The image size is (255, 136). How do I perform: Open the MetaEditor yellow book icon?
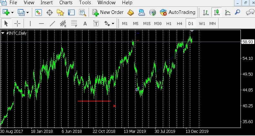[x=131, y=12]
